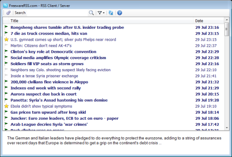Click the date '29 Jul 21:41'

coord(206,76)
